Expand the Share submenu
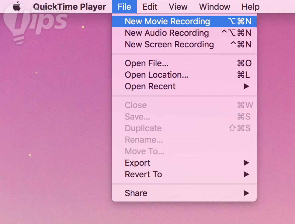Image resolution: width=295 pixels, height=224 pixels. tap(136, 193)
